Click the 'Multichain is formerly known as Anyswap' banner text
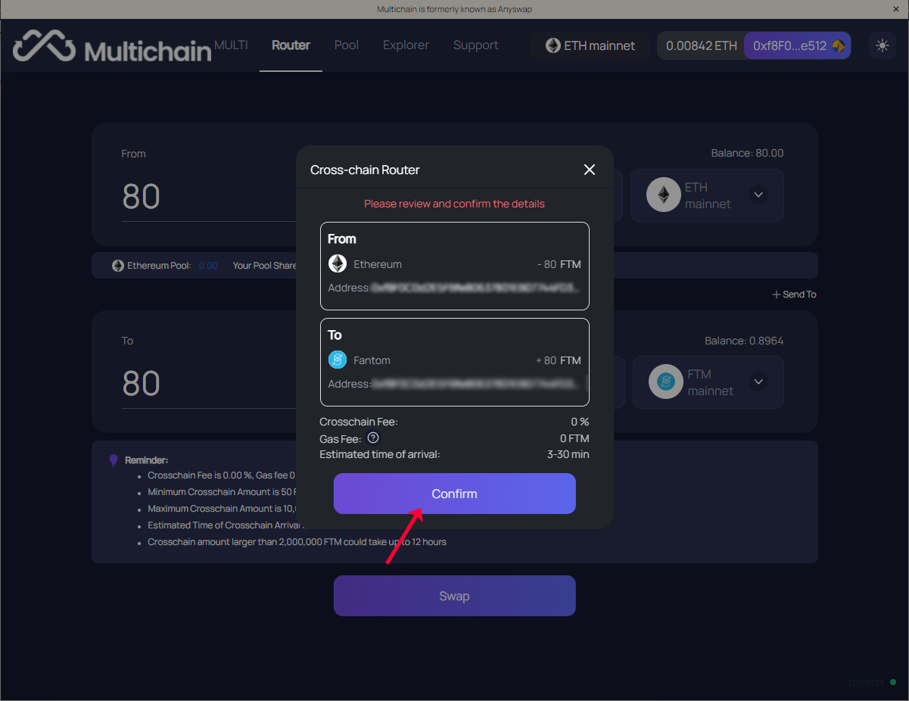The height and width of the screenshot is (701, 909). click(x=454, y=9)
